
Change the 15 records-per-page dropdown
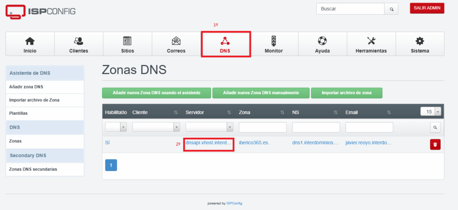[x=431, y=111]
